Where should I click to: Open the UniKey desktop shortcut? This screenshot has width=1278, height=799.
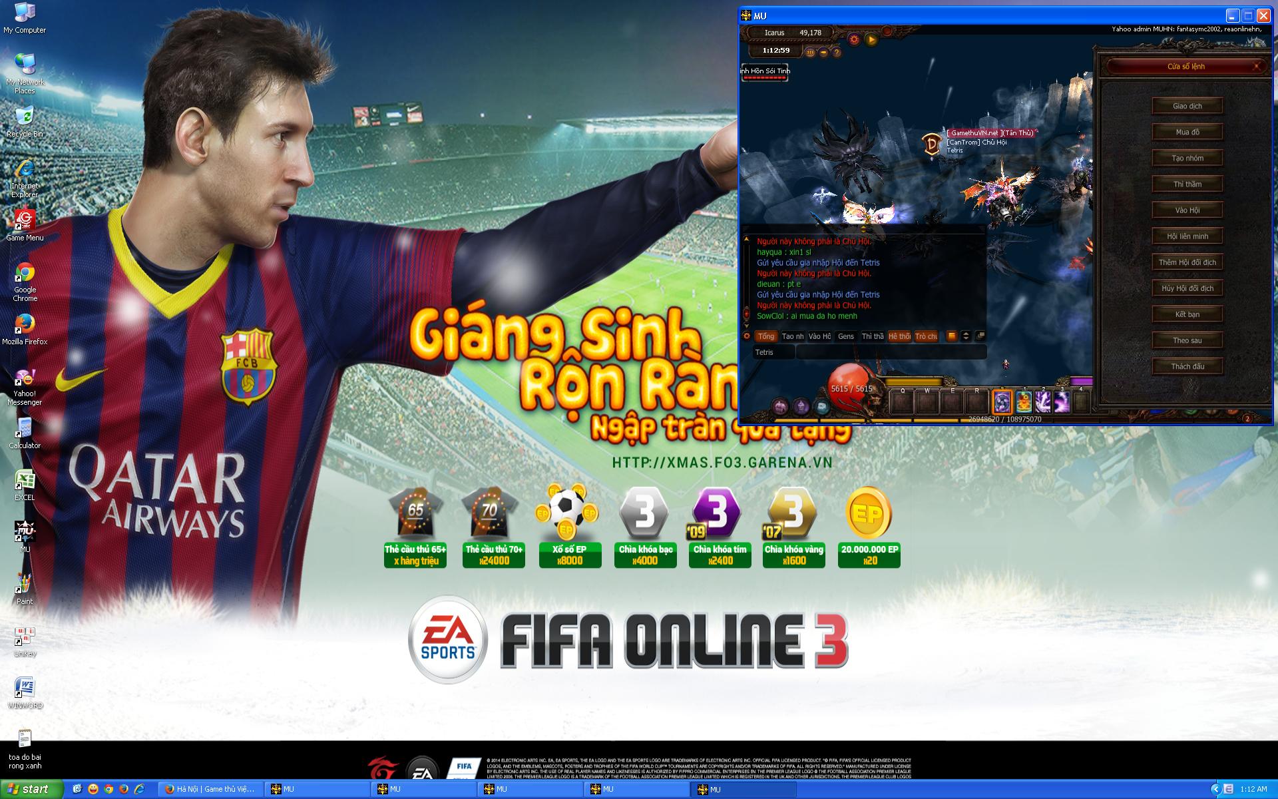[x=25, y=641]
